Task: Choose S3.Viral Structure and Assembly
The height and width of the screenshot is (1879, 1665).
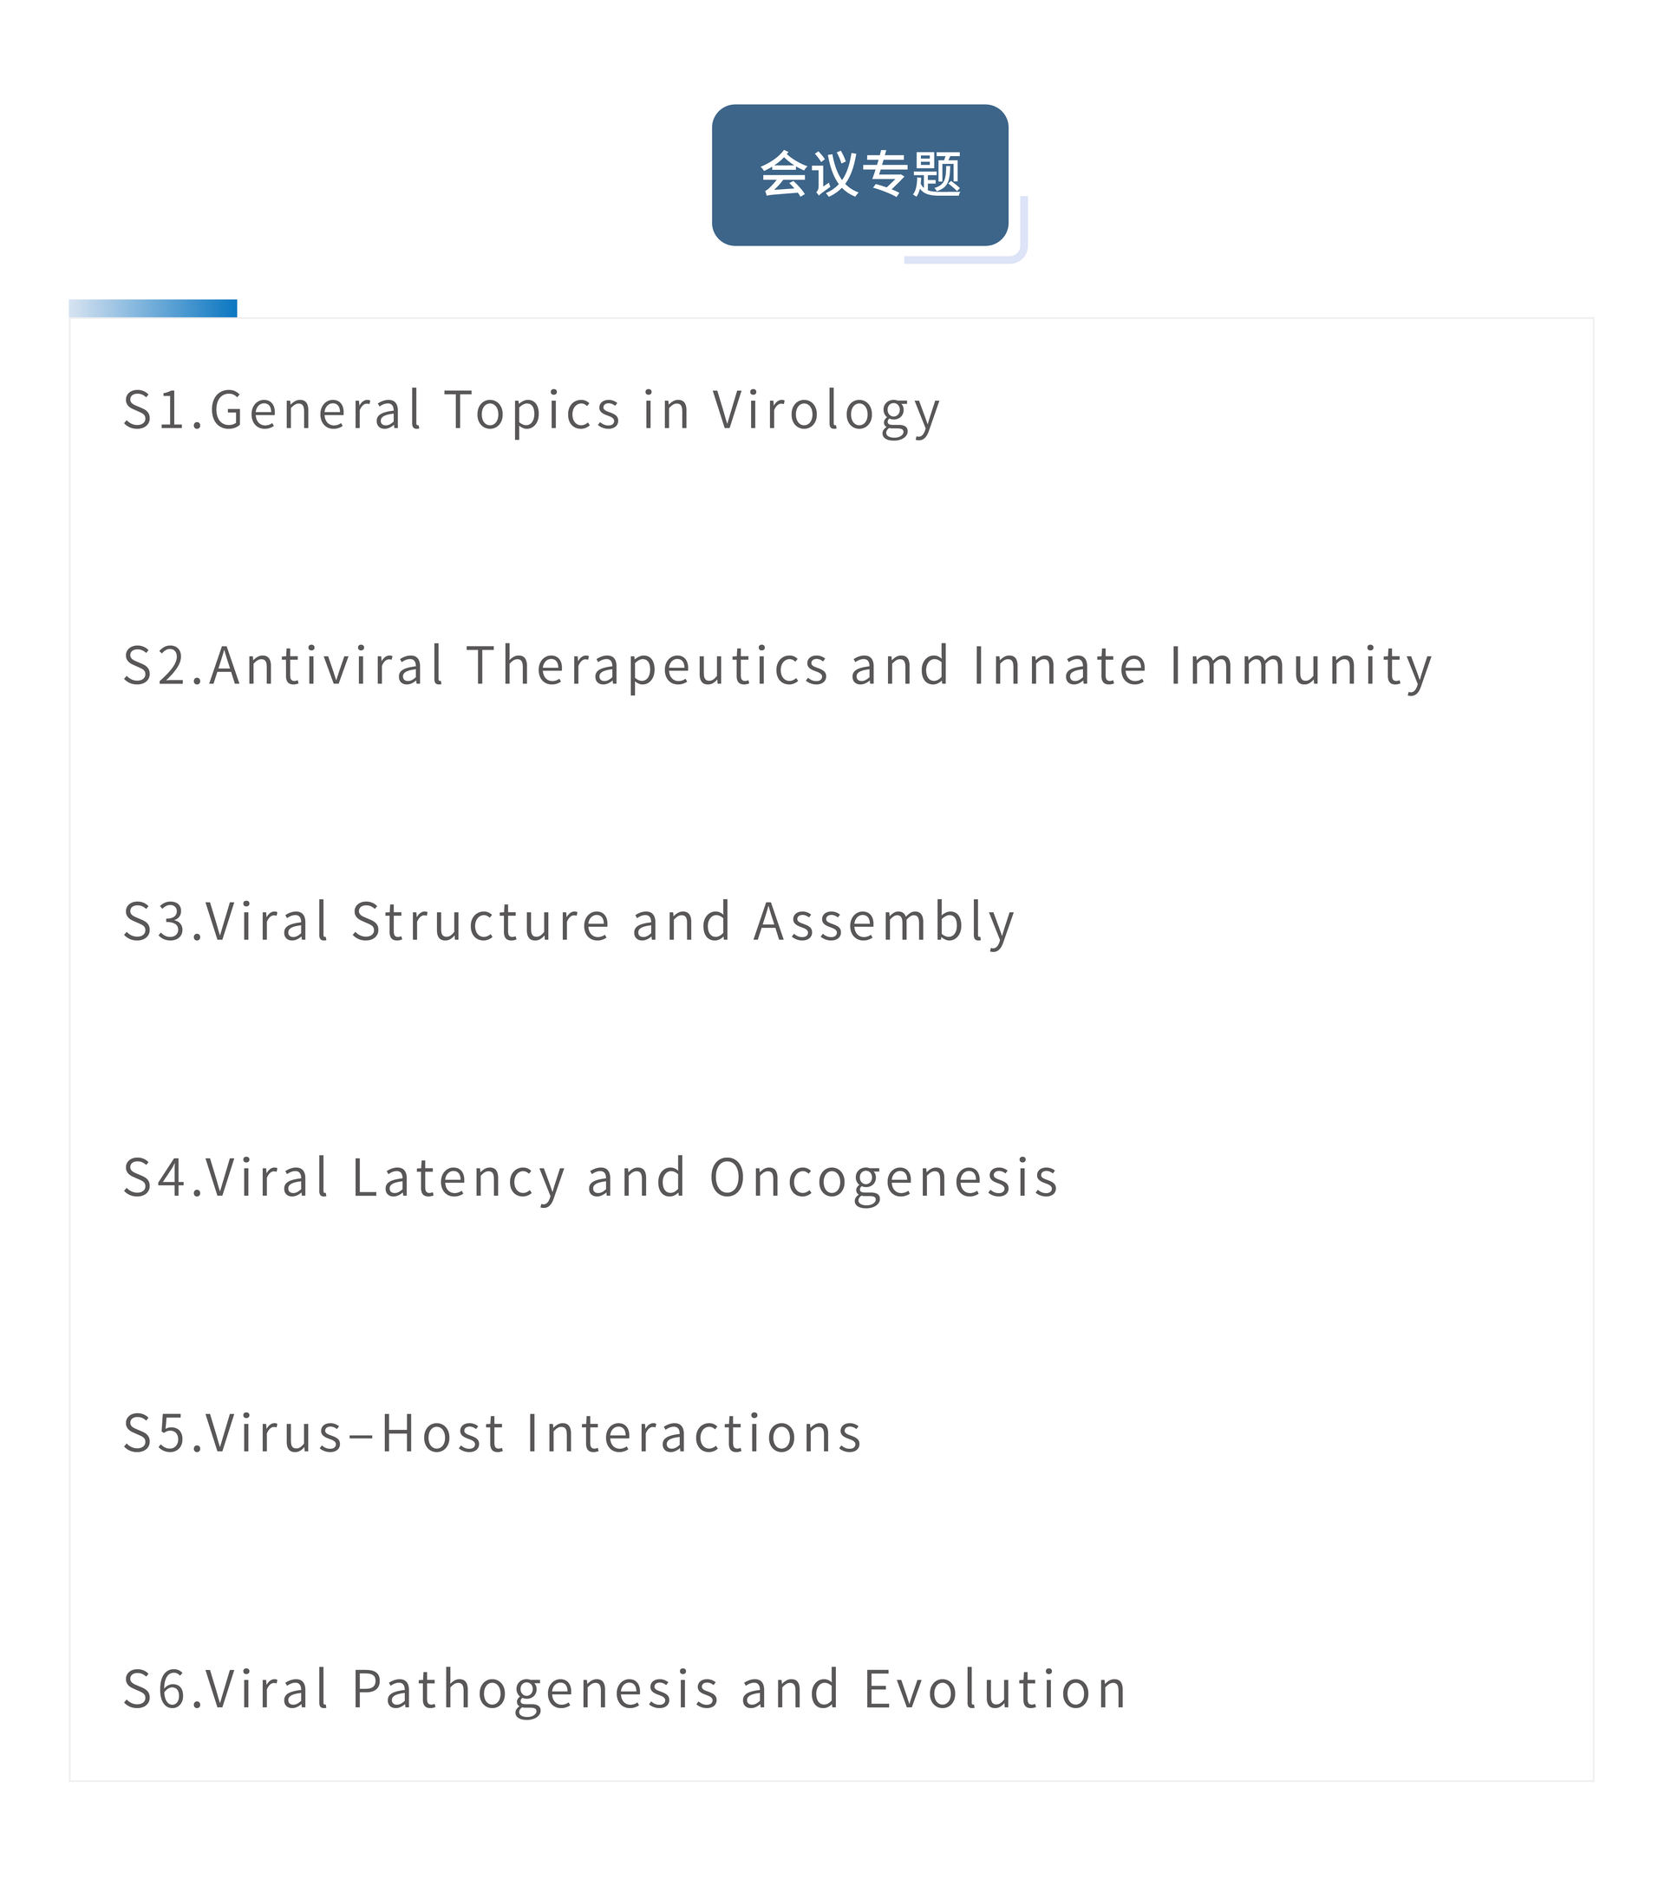Action: (x=569, y=922)
